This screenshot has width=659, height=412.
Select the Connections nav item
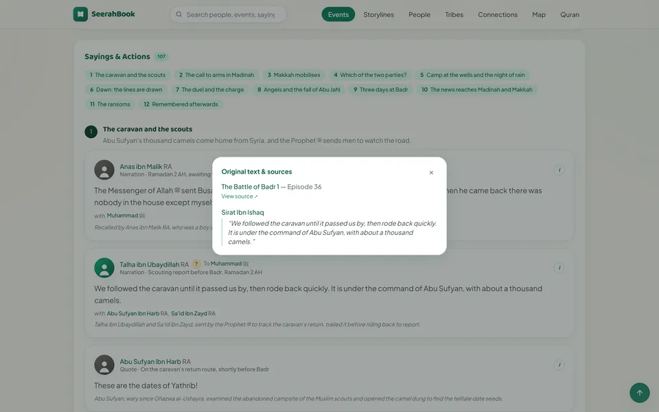(498, 14)
